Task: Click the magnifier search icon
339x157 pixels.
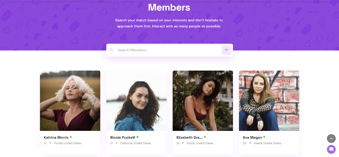Action: coord(112,50)
